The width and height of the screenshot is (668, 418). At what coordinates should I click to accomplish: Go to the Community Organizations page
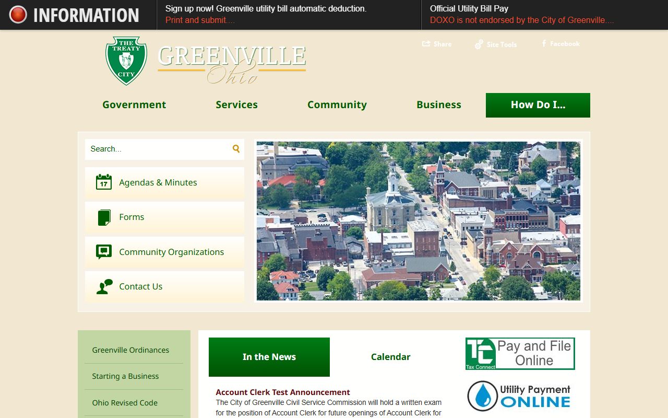(164, 252)
